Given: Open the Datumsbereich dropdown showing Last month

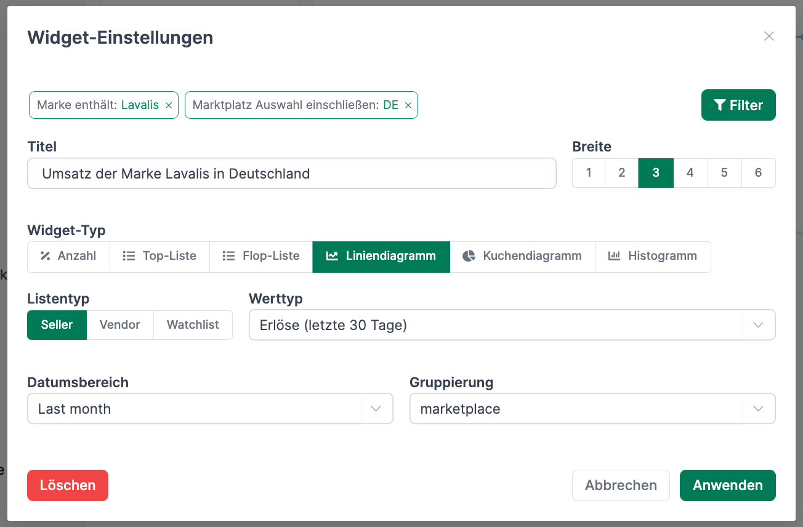Looking at the screenshot, I should point(210,409).
